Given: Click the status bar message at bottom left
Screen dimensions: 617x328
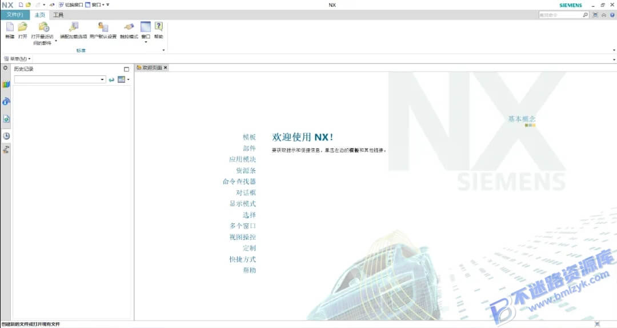Looking at the screenshot, I should click(x=31, y=324).
